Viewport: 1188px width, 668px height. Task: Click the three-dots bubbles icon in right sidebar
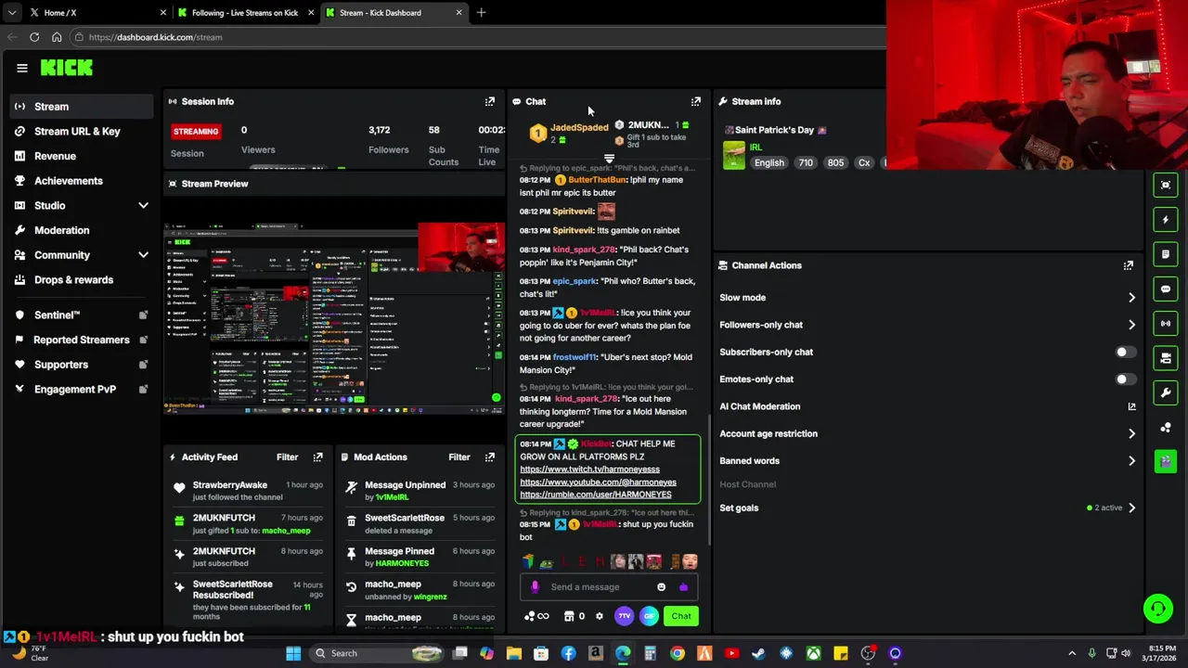1166,427
